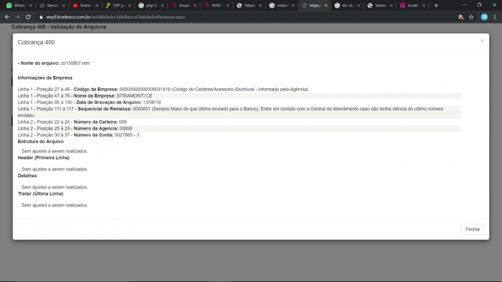This screenshot has width=502, height=282.
Task: Open the Tabela tab beside the 4008-5 tab
Action: coord(247,5)
